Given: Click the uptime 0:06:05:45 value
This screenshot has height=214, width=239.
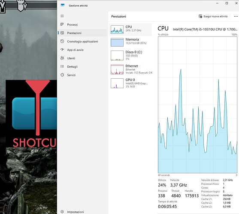Looking at the screenshot, I should (167, 206).
